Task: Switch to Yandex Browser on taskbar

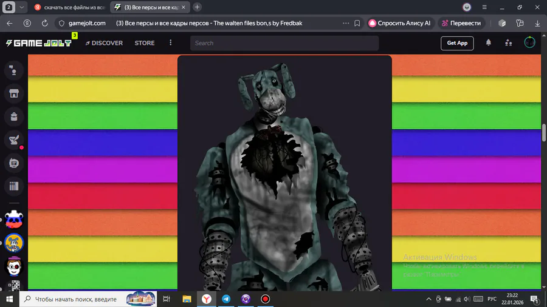Action: pyautogui.click(x=207, y=299)
